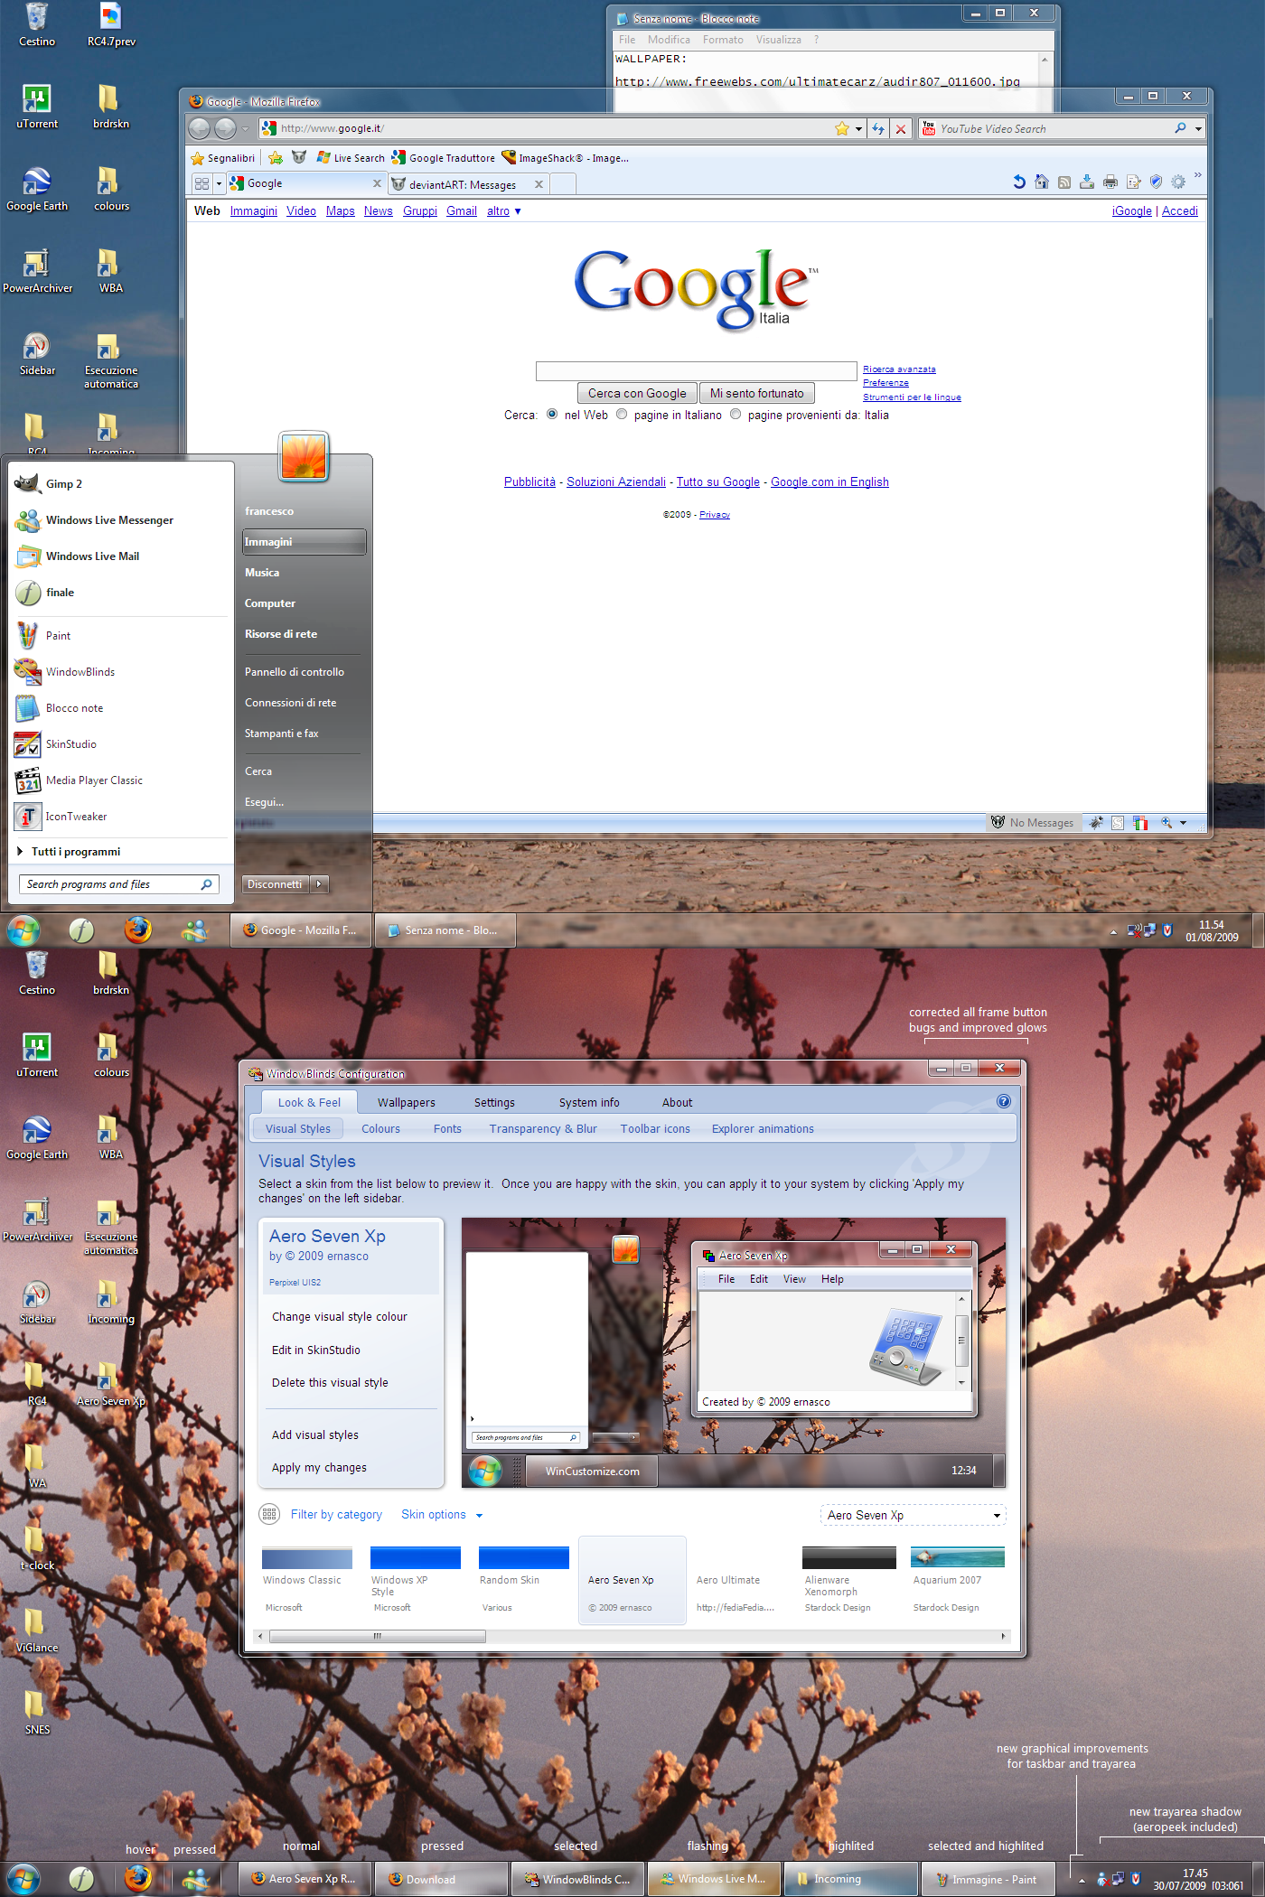Open the RC4.7prev desktop icon

pyautogui.click(x=111, y=25)
